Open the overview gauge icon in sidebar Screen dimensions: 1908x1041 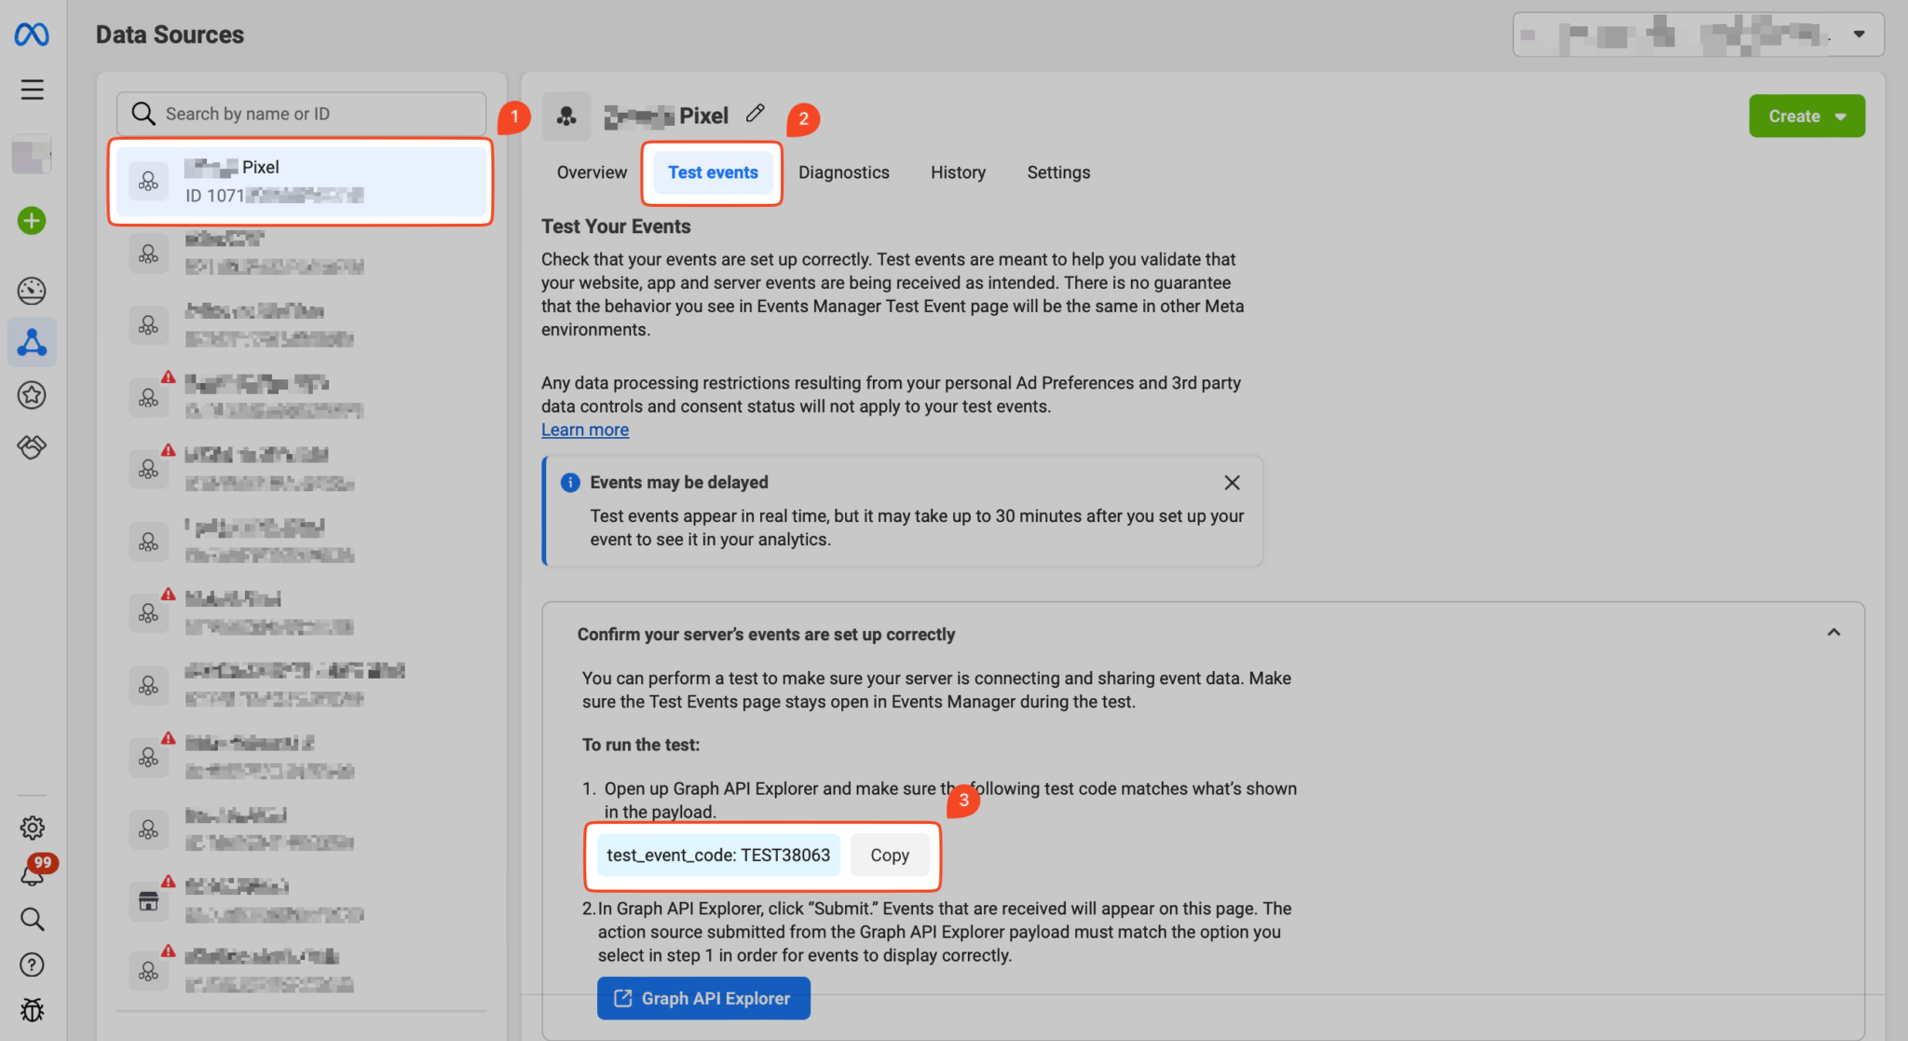tap(32, 291)
